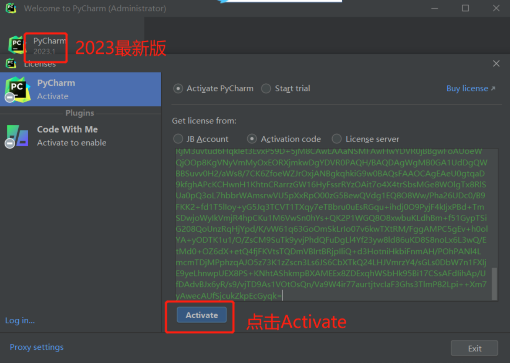Select Code With Me plugin entry
This screenshot has width=510, height=363.
pos(81,136)
